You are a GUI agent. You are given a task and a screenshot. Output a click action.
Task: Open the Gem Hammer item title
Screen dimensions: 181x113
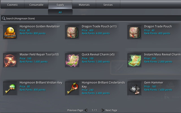click(x=154, y=82)
